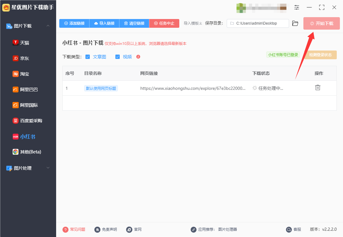Viewport: 343px width, 237px height.
Task: Click the xiaohongshu.com explore URL cell
Action: (x=193, y=88)
